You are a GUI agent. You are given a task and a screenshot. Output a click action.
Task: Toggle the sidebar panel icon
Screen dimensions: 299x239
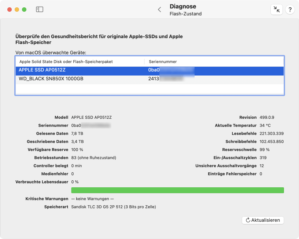(x=40, y=9)
